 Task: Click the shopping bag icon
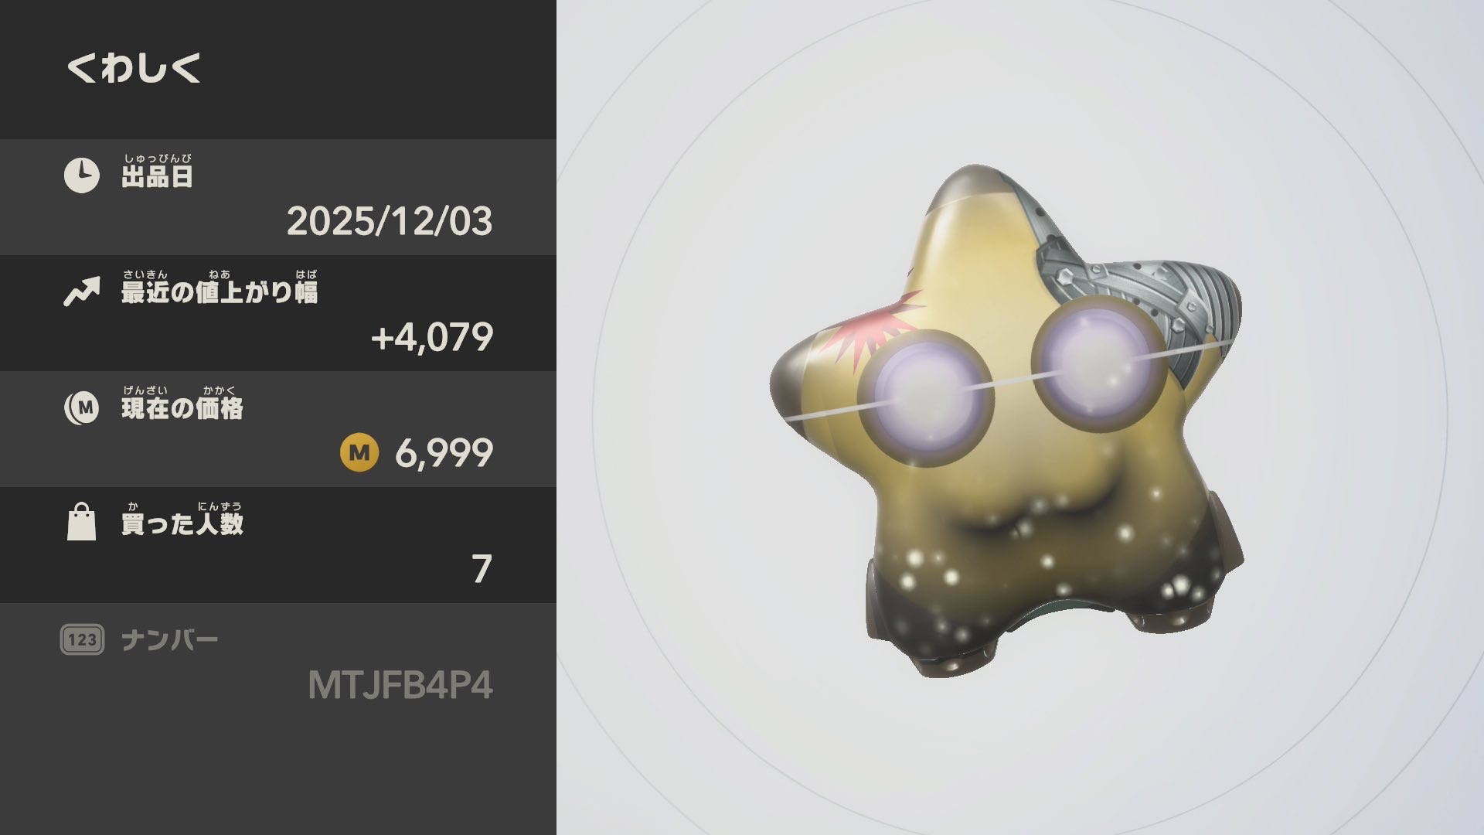(81, 522)
